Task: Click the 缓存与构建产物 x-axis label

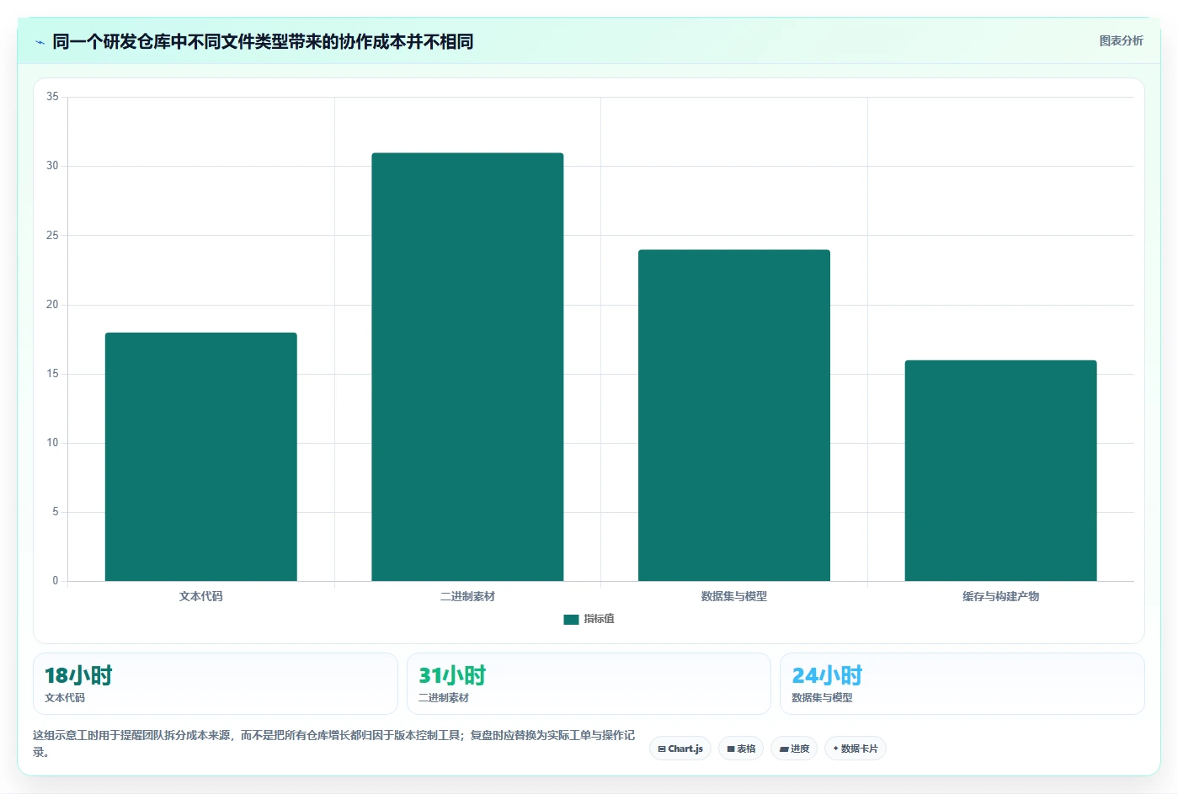Action: click(1000, 596)
